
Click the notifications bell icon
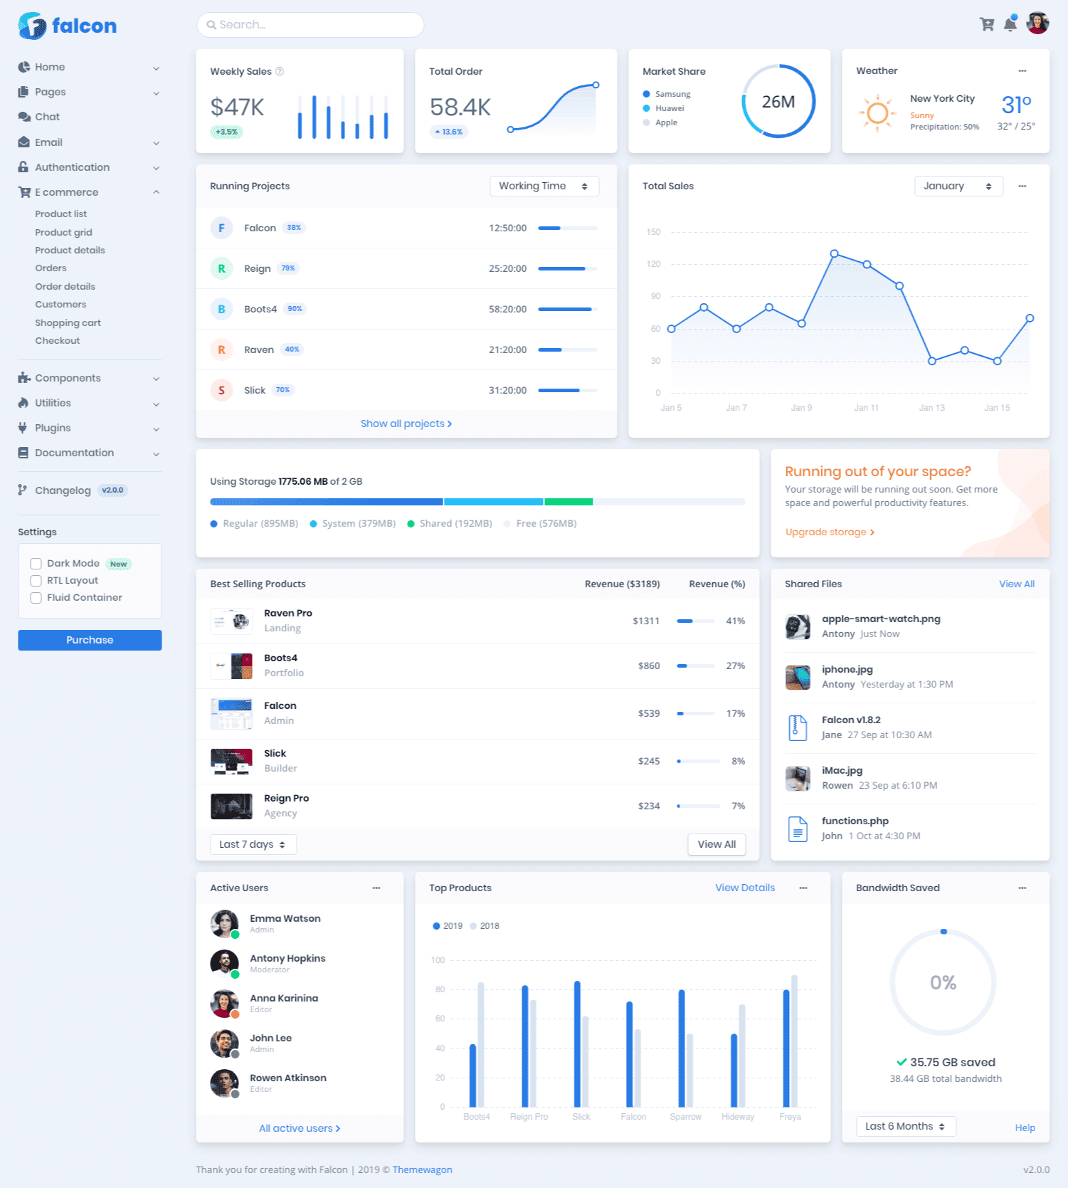point(1010,25)
